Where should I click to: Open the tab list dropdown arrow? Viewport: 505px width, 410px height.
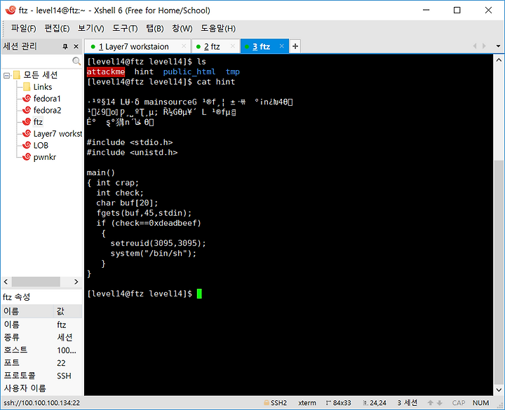(x=498, y=46)
